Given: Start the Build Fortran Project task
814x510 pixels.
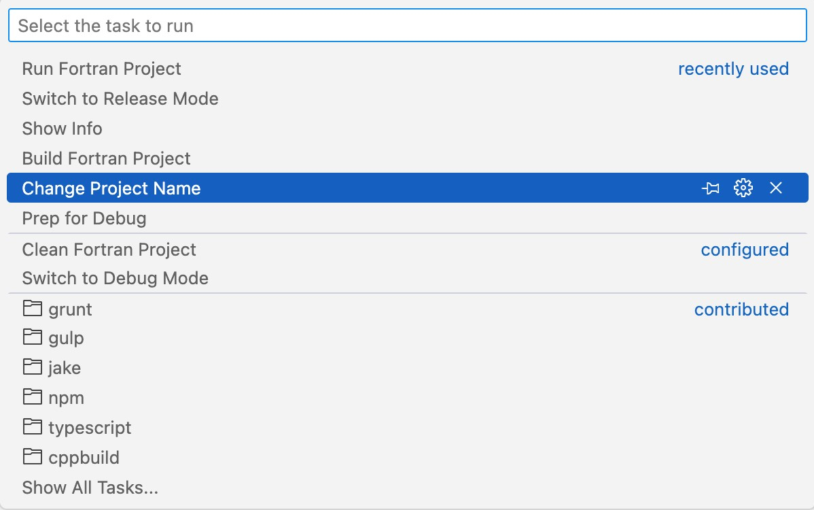Looking at the screenshot, I should [106, 158].
